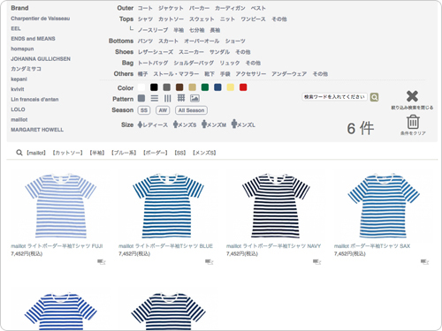The image size is (442, 331).
Task: Filter by brand JOHANNA GULLICHSEN
Action: coord(41,59)
